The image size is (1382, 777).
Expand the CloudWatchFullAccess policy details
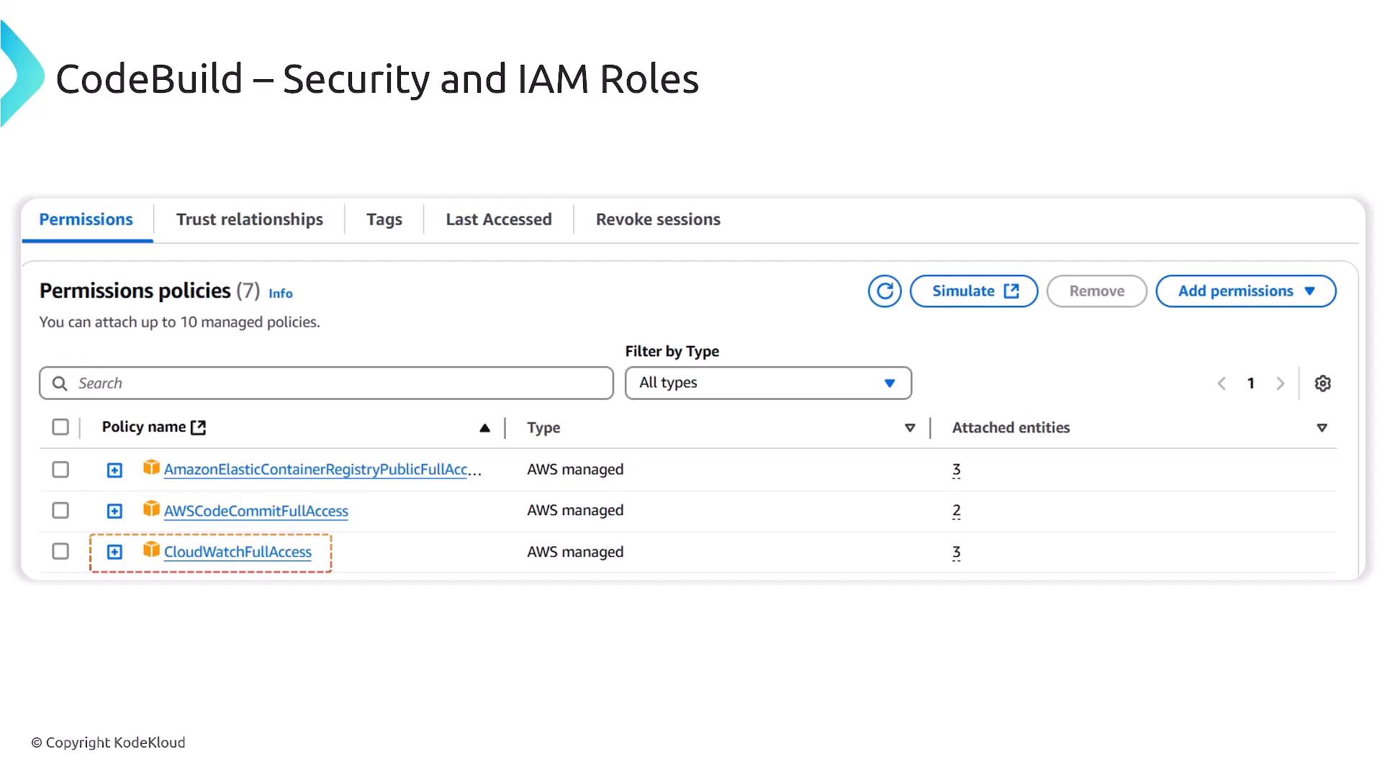point(114,553)
